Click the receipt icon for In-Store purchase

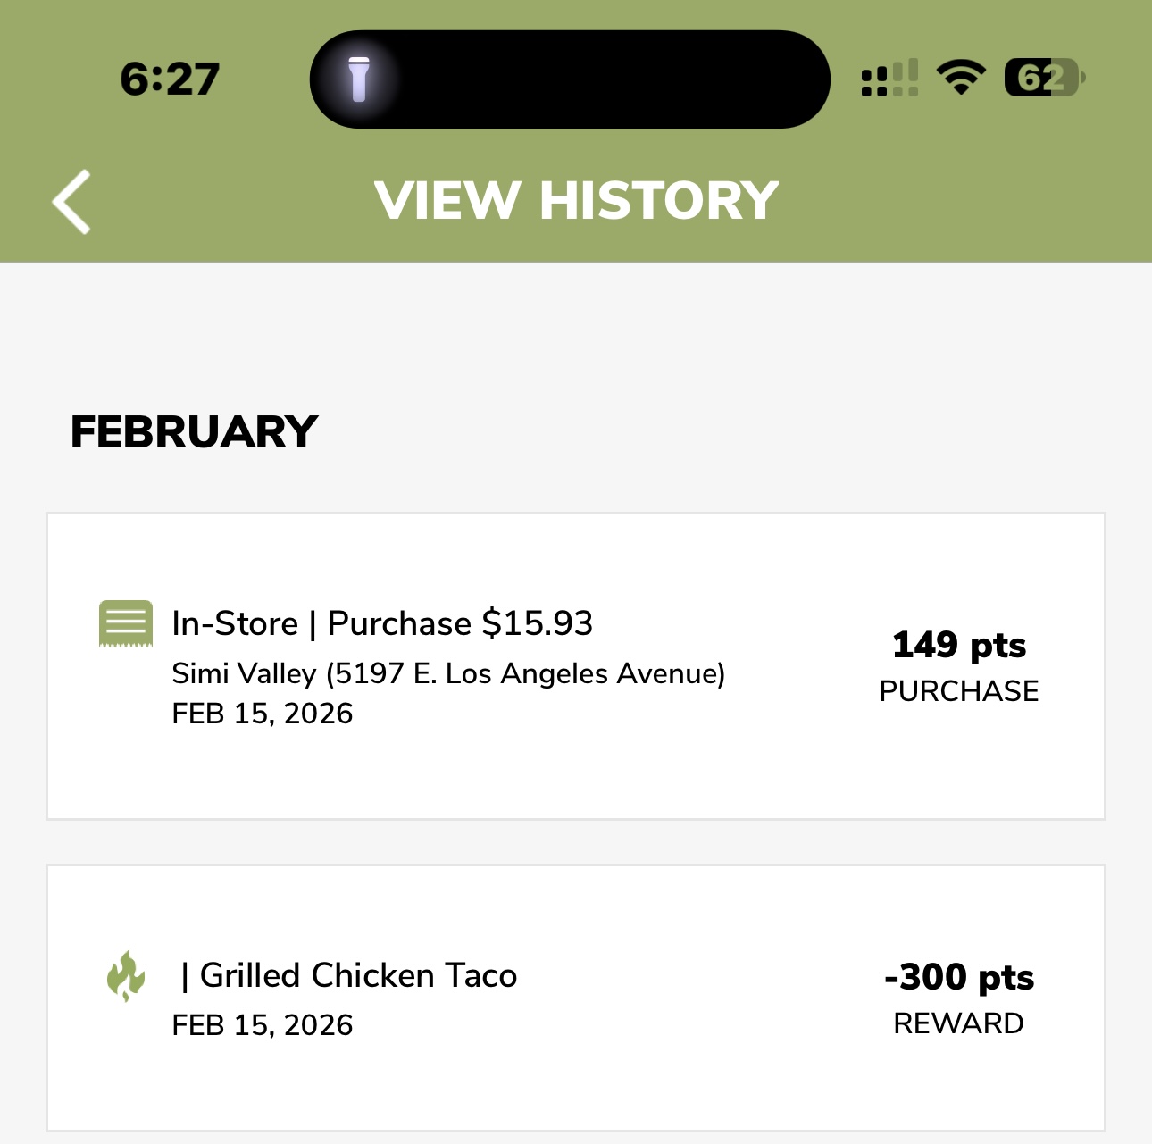(x=125, y=623)
